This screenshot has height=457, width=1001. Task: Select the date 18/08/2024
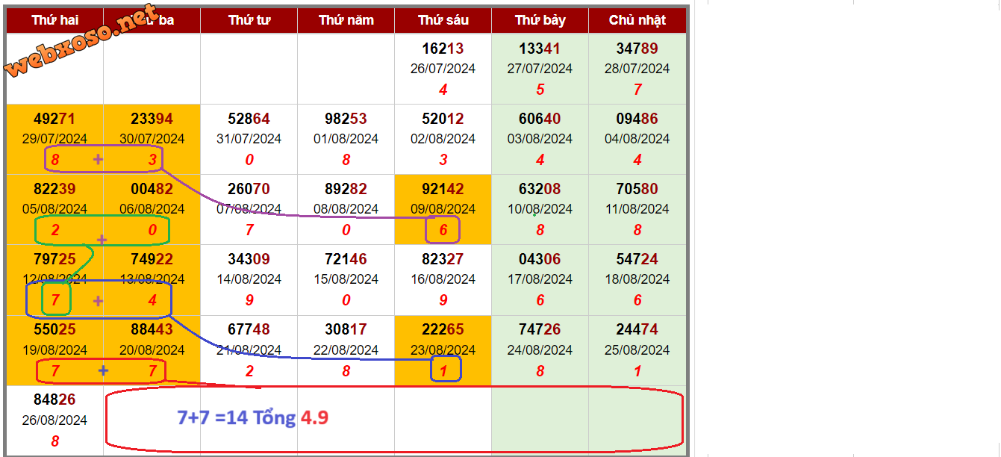tap(637, 279)
